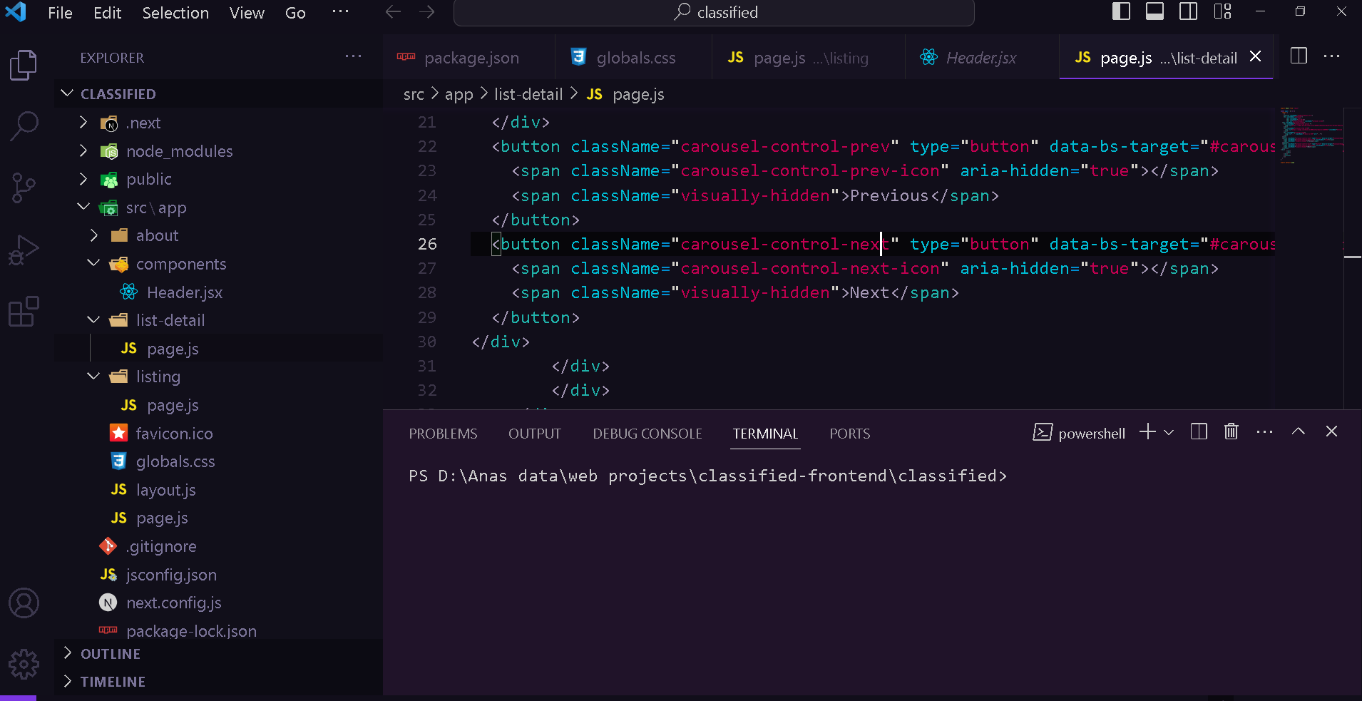Open the Search view

click(x=24, y=125)
